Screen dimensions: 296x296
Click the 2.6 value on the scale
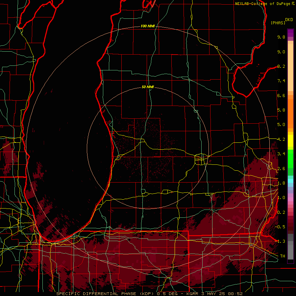pyautogui.click(x=281, y=169)
